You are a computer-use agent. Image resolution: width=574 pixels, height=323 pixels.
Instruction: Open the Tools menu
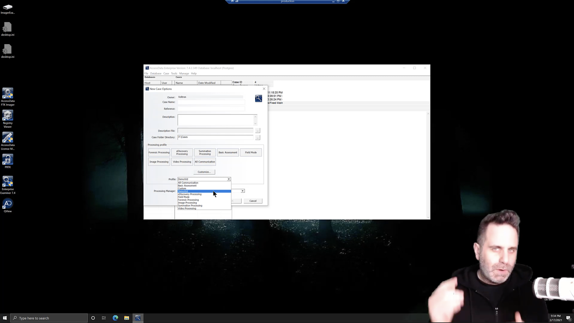click(174, 73)
